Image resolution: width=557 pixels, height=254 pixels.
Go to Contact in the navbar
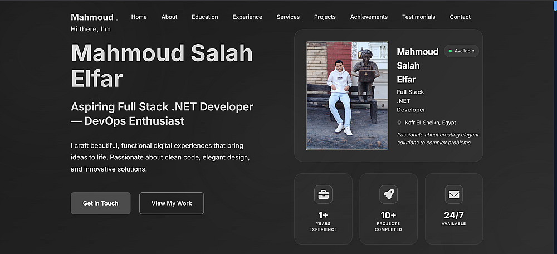460,17
